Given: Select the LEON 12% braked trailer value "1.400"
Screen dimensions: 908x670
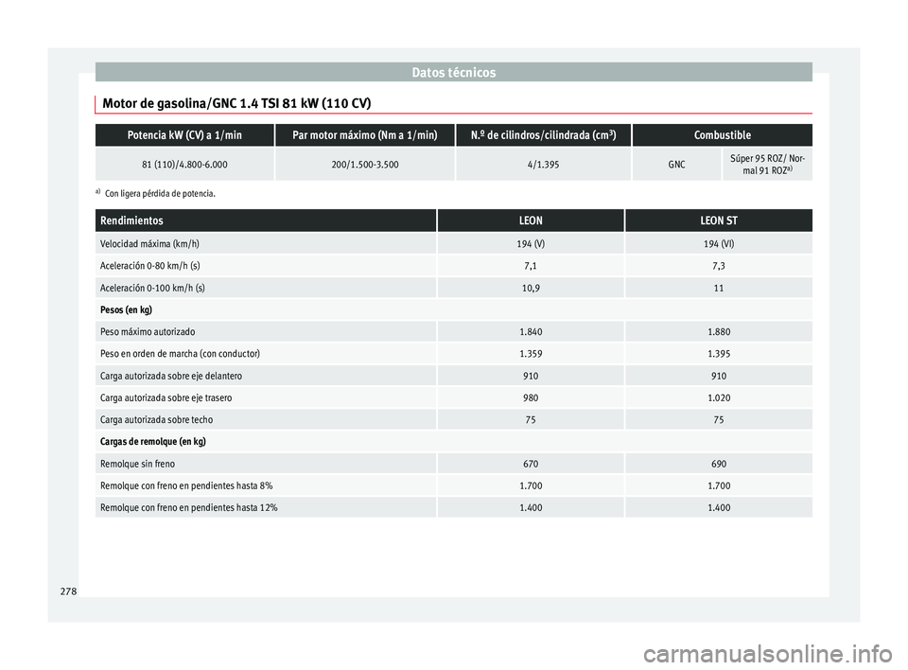Looking at the screenshot, I should click(x=531, y=508).
